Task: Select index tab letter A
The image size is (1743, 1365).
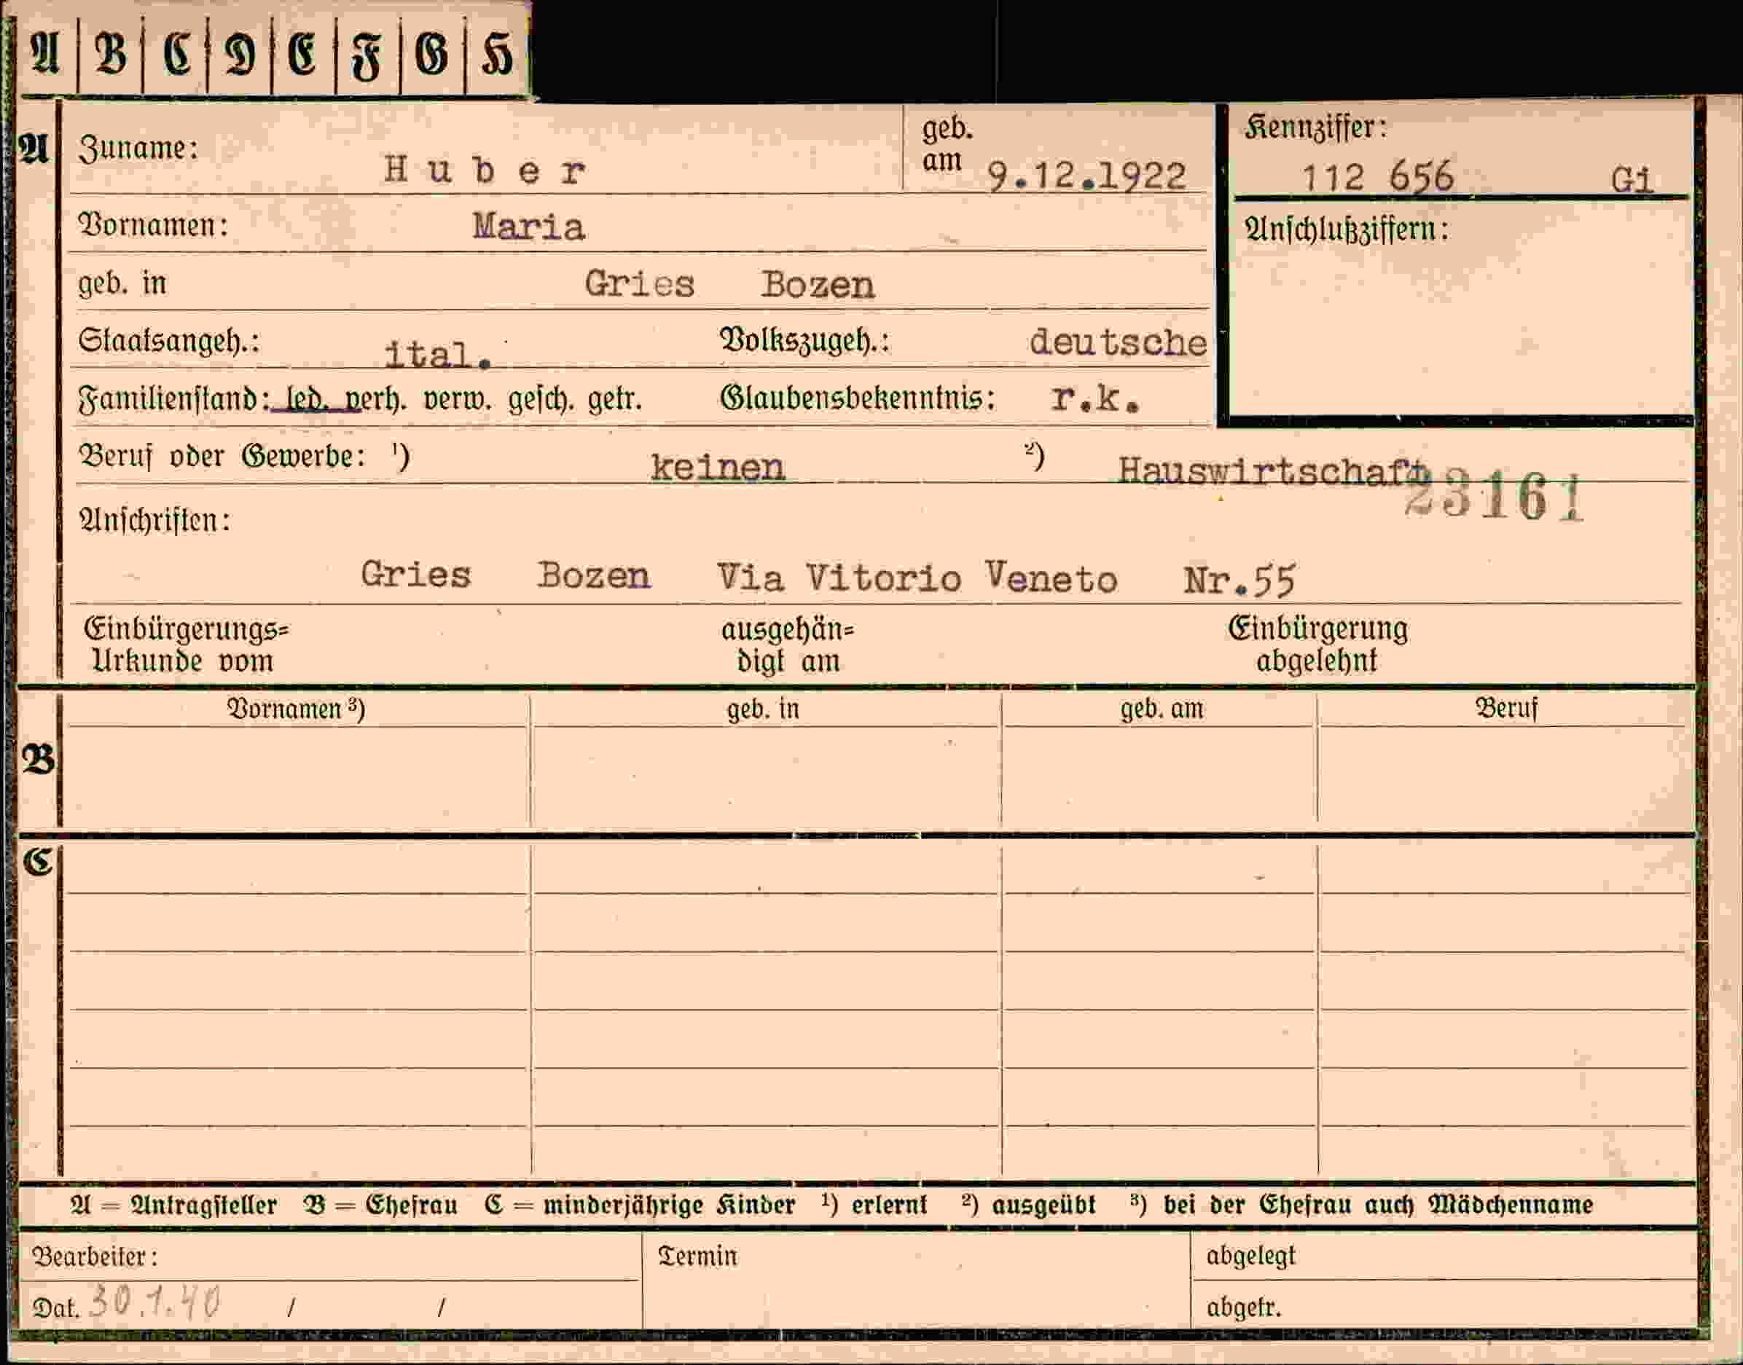Action: [x=46, y=55]
